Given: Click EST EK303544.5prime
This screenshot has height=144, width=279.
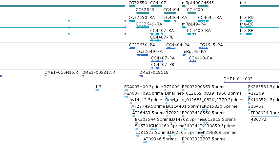Looking at the screenshot, I should (x=136, y=123).
